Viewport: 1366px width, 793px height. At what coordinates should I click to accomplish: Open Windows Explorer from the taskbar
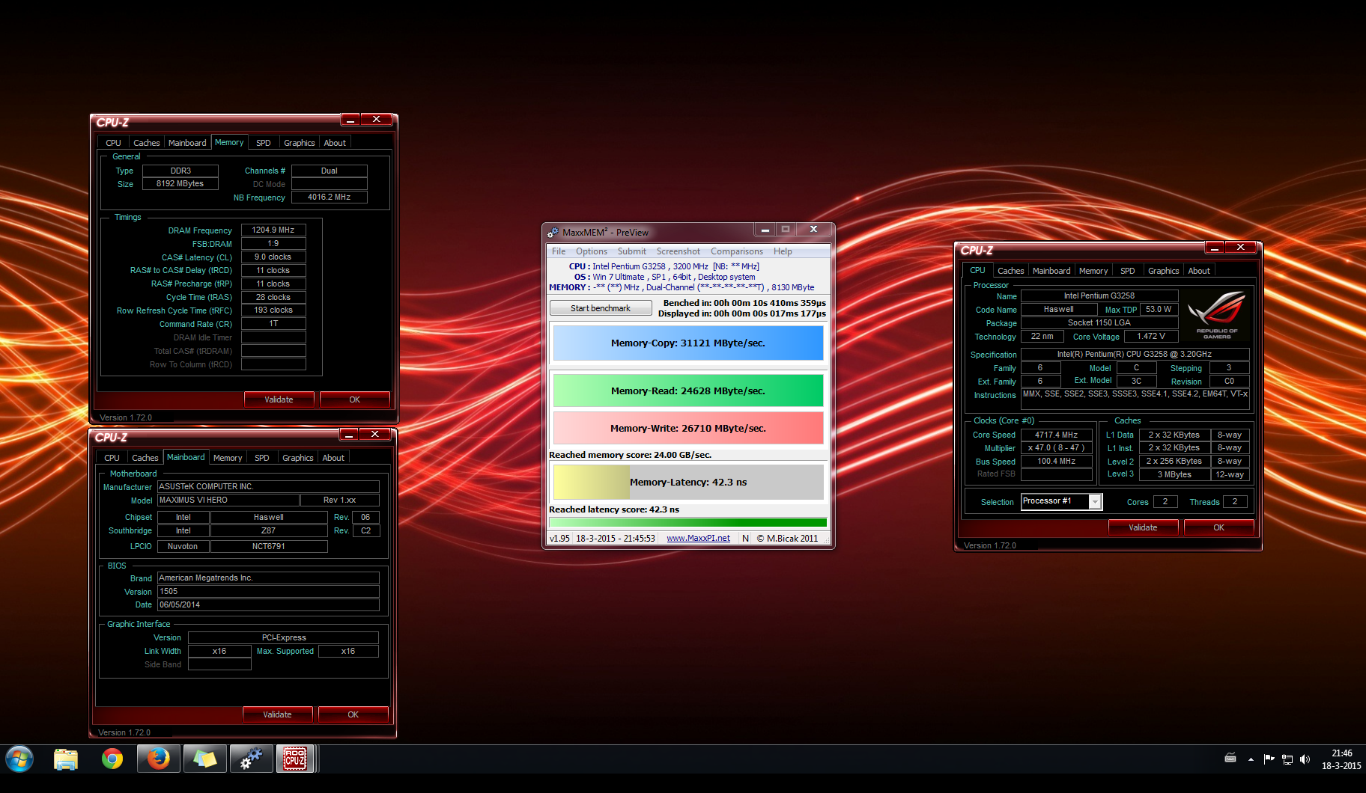[66, 759]
